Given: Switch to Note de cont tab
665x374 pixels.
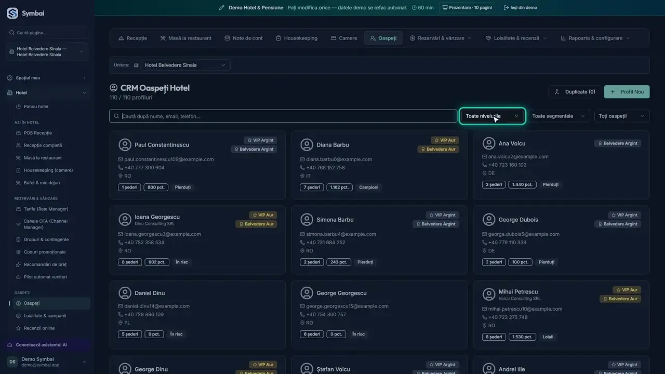Looking at the screenshot, I should coord(244,38).
